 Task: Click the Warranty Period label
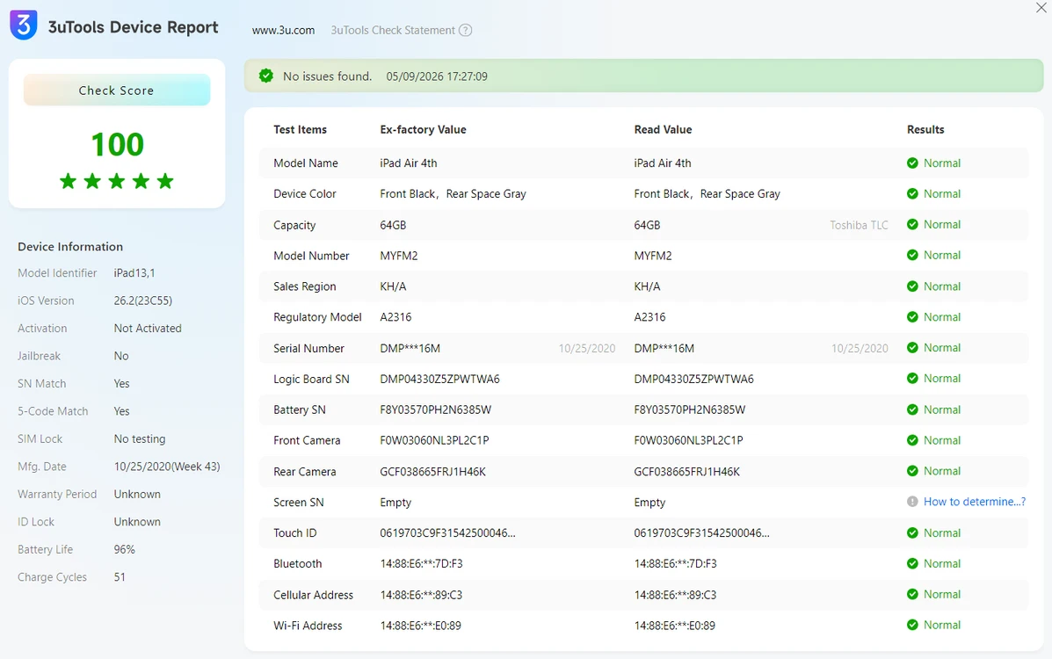pos(57,494)
